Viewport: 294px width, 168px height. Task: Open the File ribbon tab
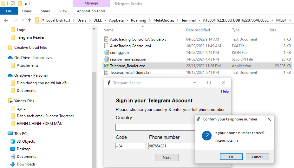(9, 11)
